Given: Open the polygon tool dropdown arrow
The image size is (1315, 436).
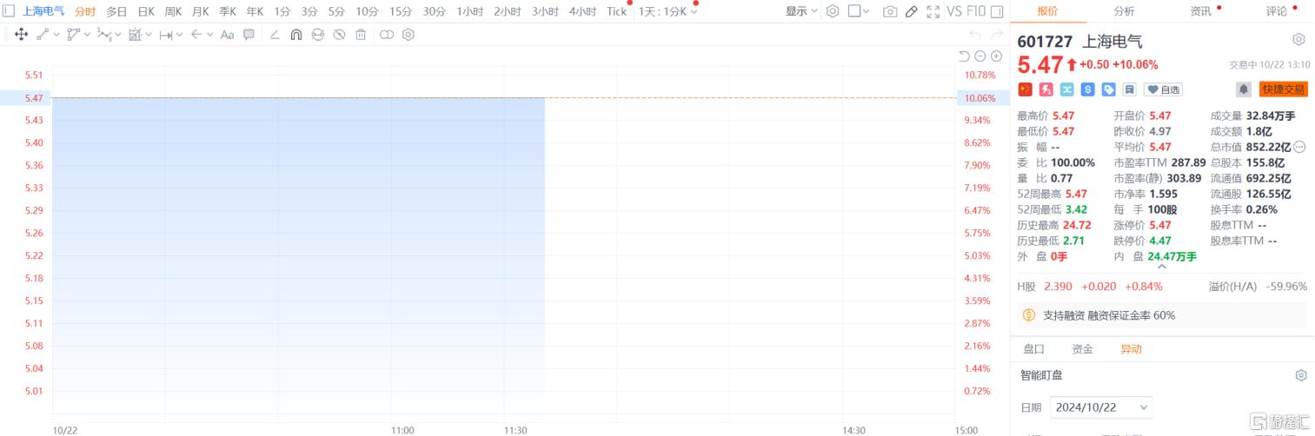Looking at the screenshot, I should point(87,35).
